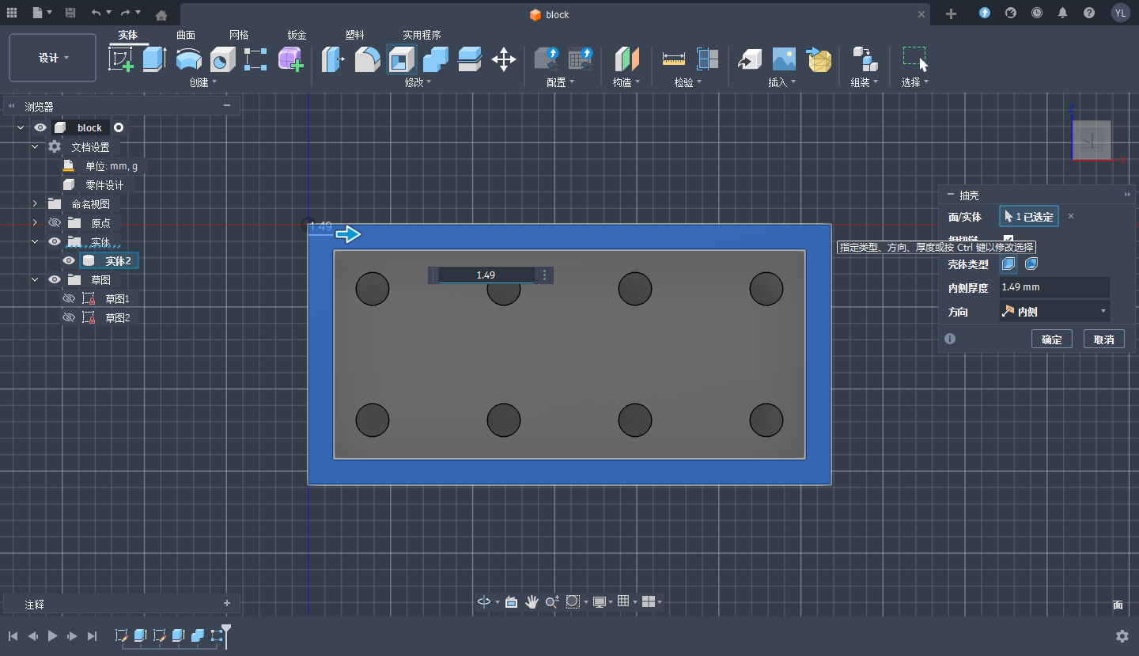Hide the 实体2 body

pos(69,260)
